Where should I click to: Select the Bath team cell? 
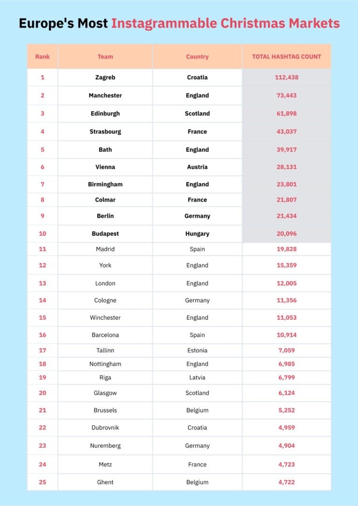tap(105, 150)
